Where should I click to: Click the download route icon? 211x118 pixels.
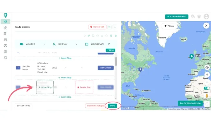pos(115,27)
